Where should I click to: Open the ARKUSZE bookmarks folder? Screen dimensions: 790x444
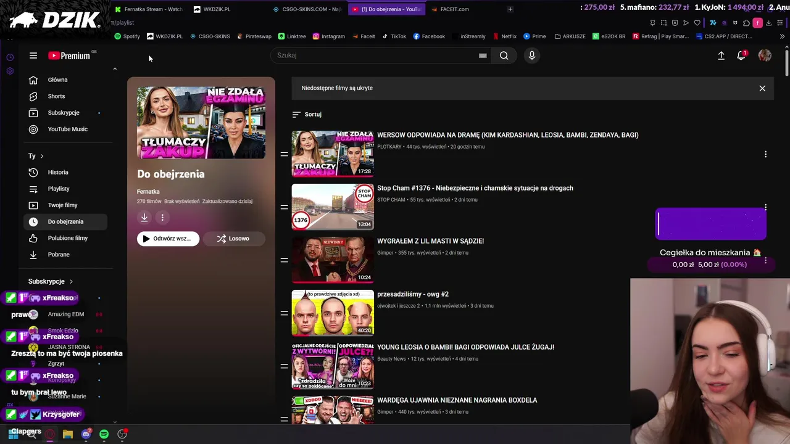569,36
